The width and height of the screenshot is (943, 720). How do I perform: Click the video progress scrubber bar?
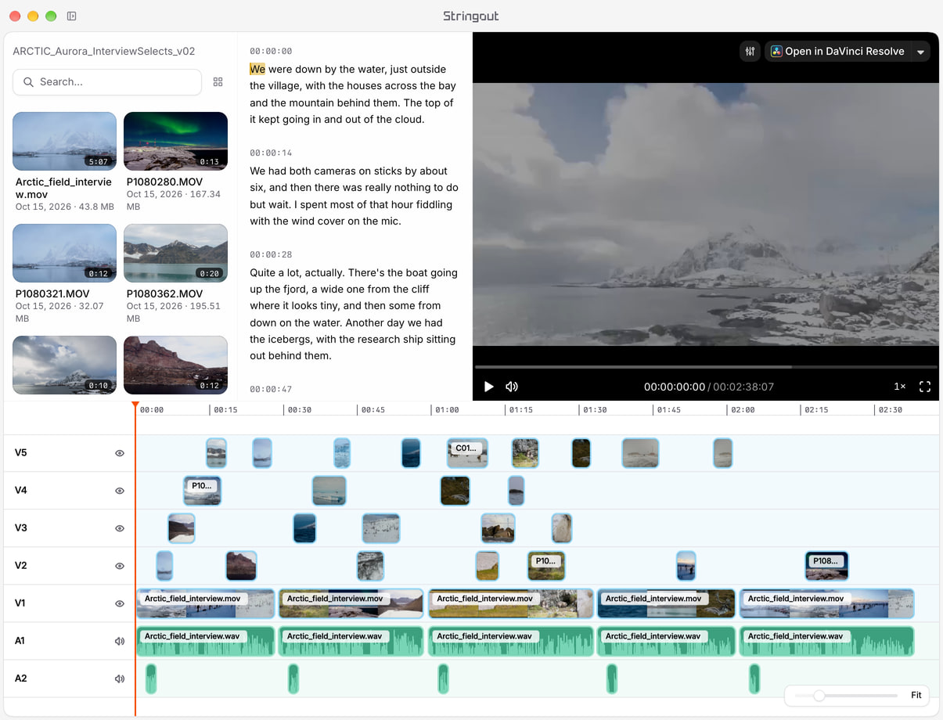pos(706,366)
